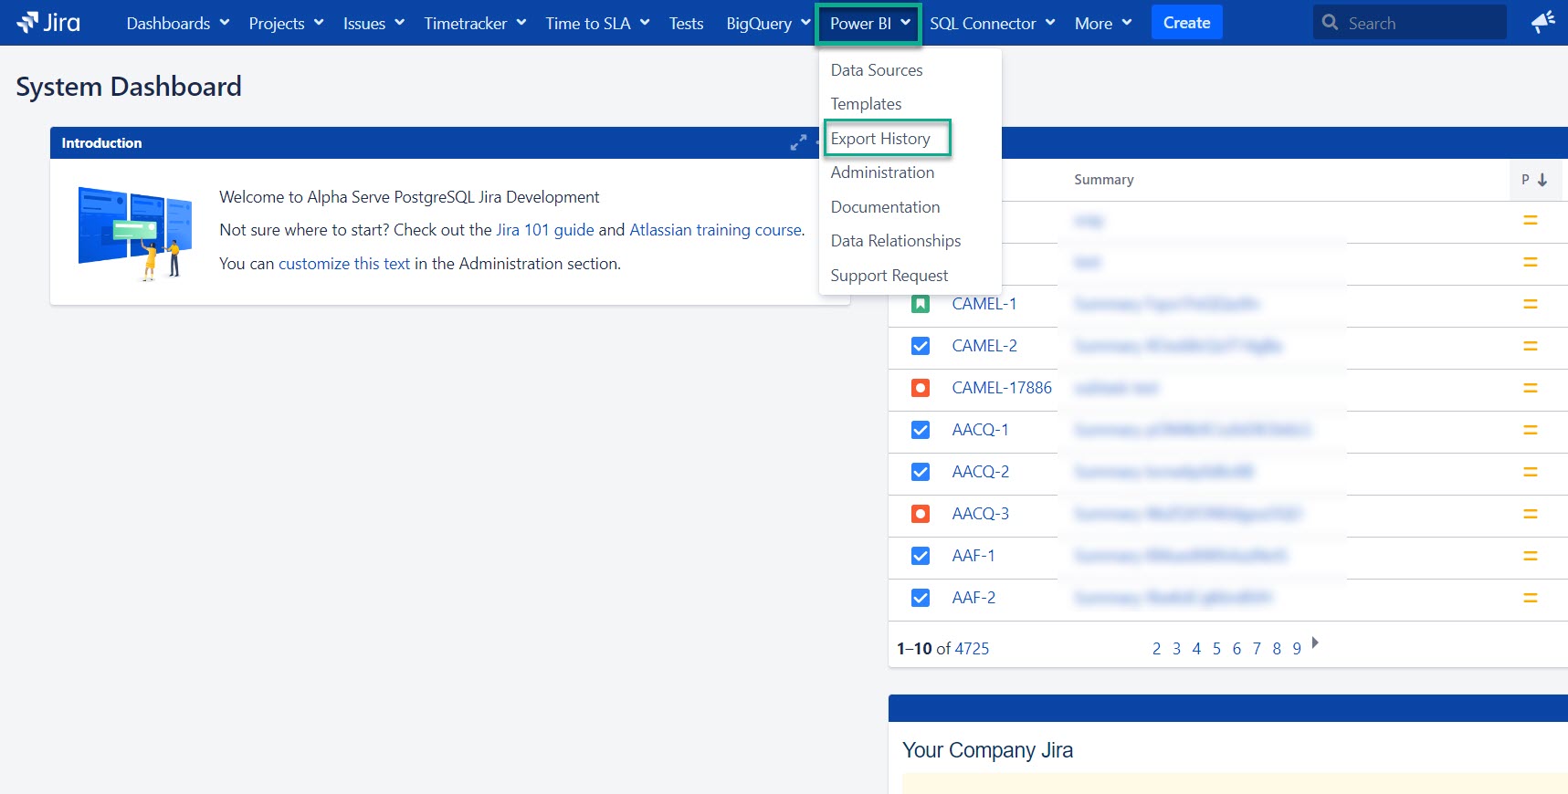Click the AACQ-1 task checkbox icon
The height and width of the screenshot is (794, 1568).
tap(921, 430)
